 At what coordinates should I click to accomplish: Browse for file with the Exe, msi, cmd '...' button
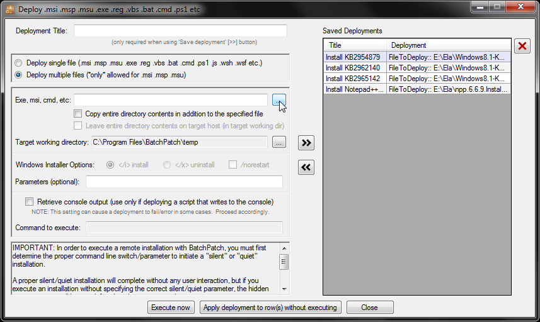tap(279, 100)
